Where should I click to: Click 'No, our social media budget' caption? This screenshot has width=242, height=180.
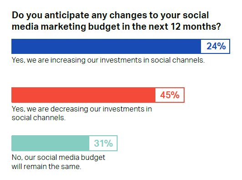pos(58,162)
